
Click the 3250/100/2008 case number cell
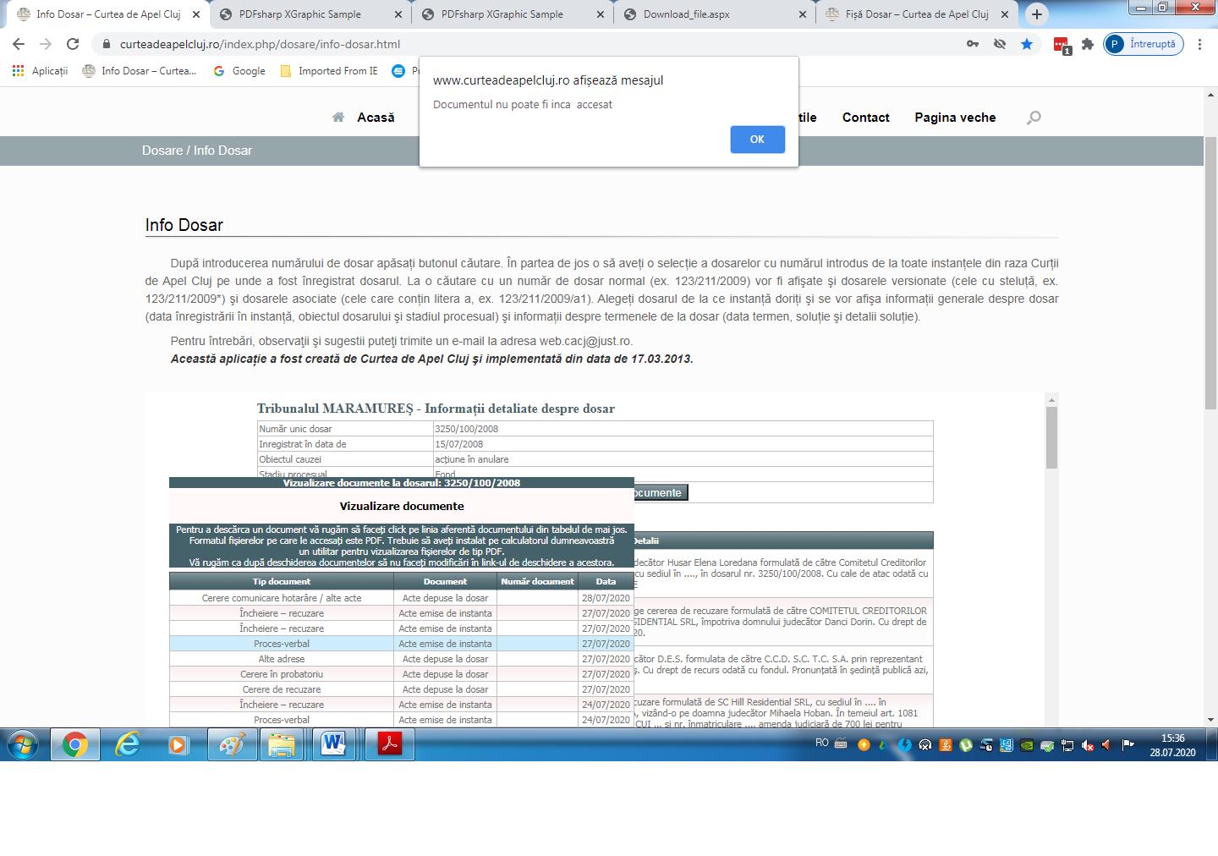point(683,429)
